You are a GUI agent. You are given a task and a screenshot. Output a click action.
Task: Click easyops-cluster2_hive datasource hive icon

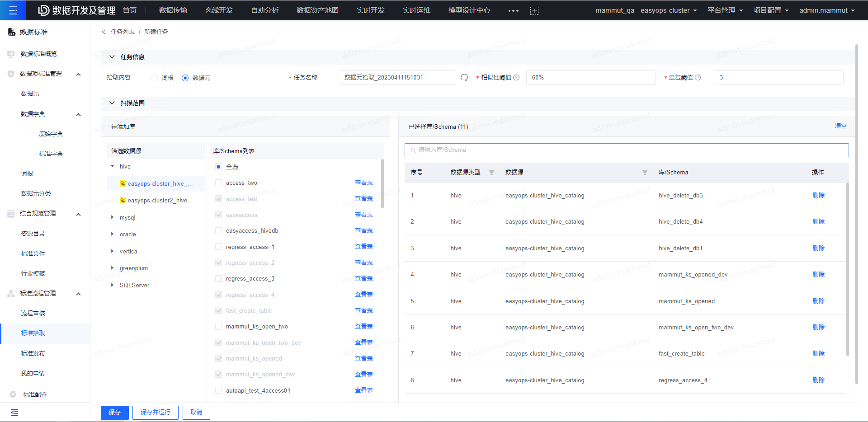[x=123, y=200]
